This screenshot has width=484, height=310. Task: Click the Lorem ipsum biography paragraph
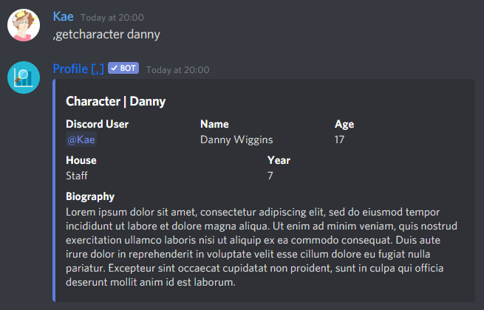262,247
